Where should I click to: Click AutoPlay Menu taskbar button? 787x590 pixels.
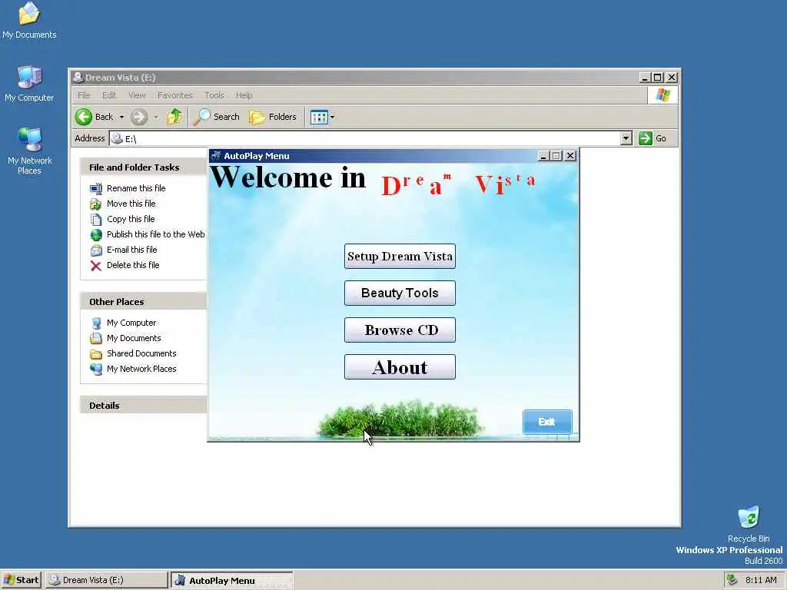pos(231,581)
